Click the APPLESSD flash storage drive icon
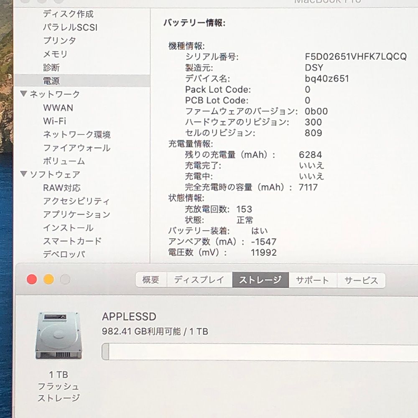418x418 pixels. (59, 336)
